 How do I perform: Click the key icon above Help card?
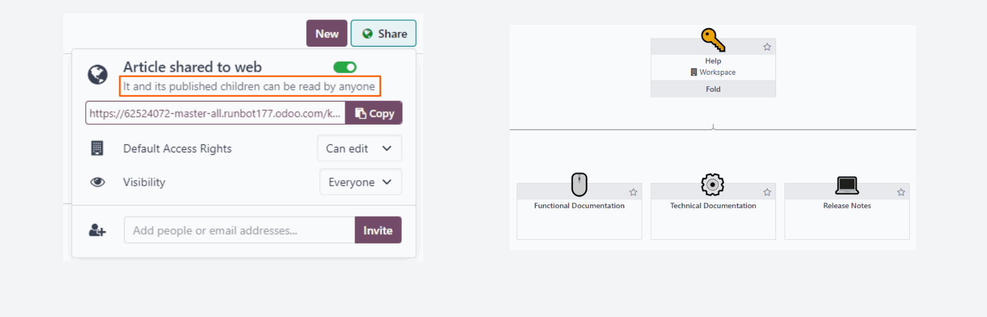point(713,40)
